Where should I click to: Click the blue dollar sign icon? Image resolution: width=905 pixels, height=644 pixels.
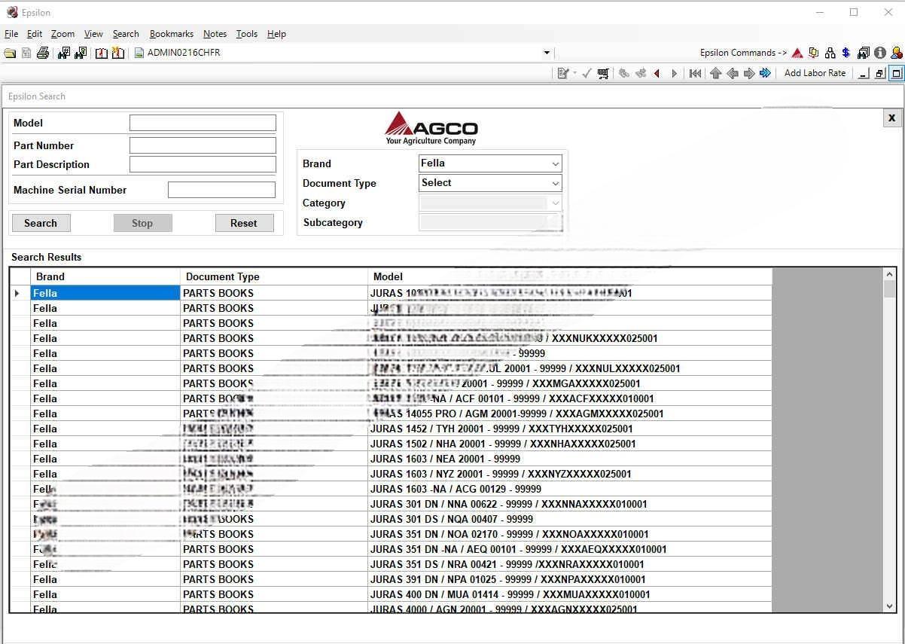(x=846, y=53)
